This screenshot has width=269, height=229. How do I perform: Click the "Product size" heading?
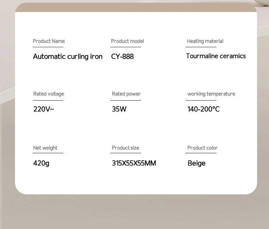125,148
